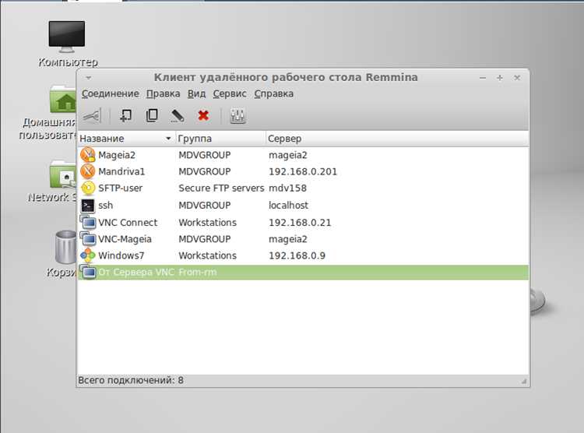Screen dimensions: 584x433
Task: Select the ssh connection name
Action: [105, 206]
